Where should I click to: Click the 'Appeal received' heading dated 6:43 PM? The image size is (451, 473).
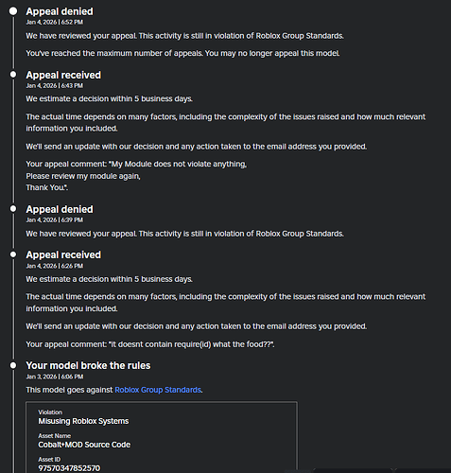[x=63, y=75]
